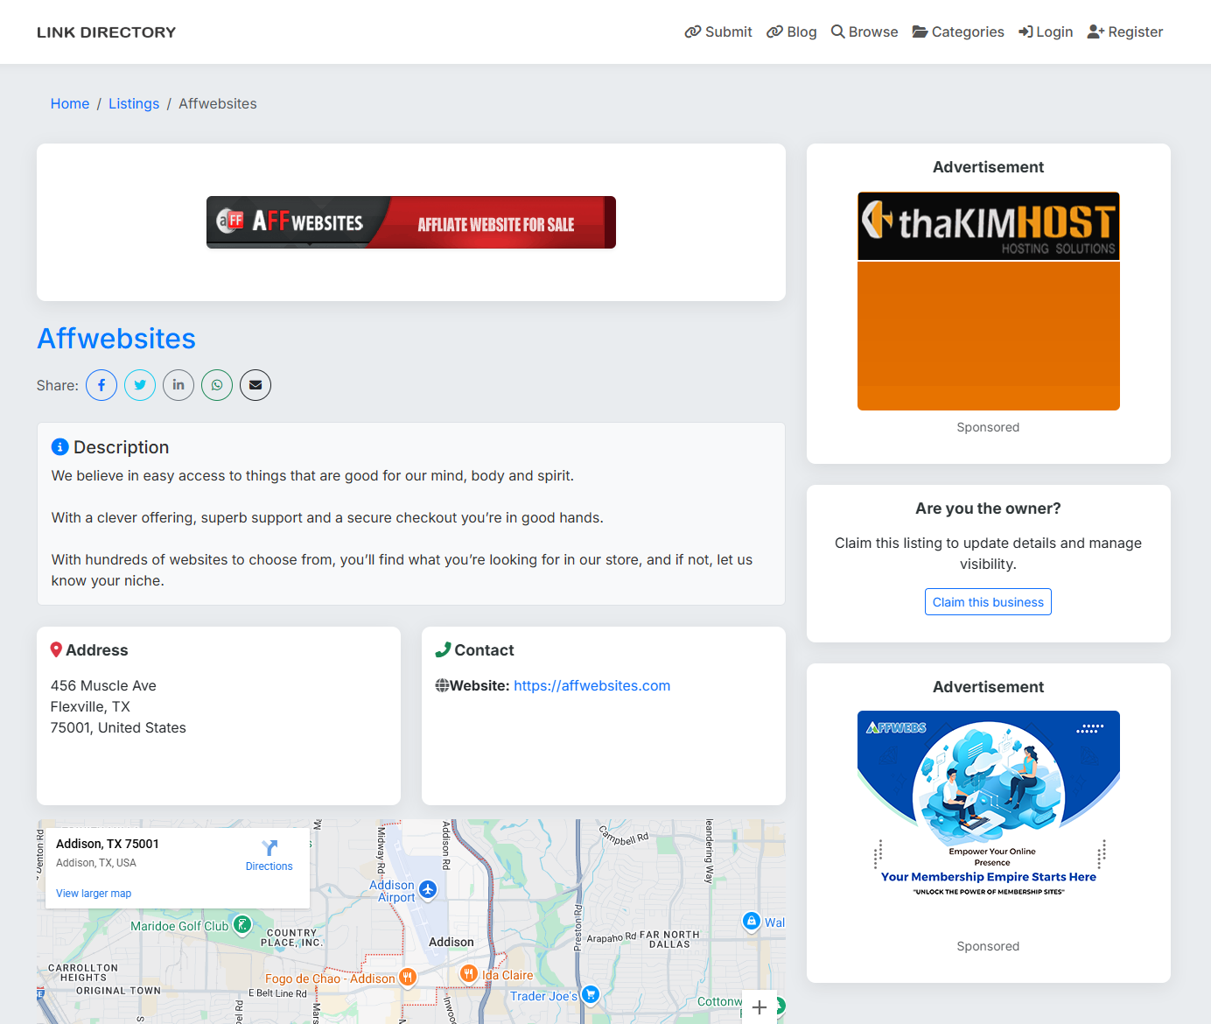Click '456 Muscle Ave' address text

[103, 685]
